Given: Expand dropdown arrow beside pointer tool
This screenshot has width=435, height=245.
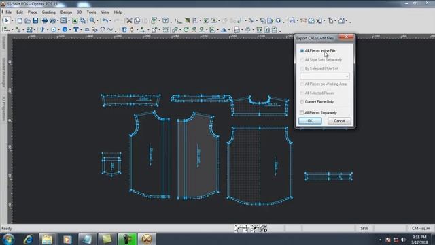Looking at the screenshot, I should point(12,21).
